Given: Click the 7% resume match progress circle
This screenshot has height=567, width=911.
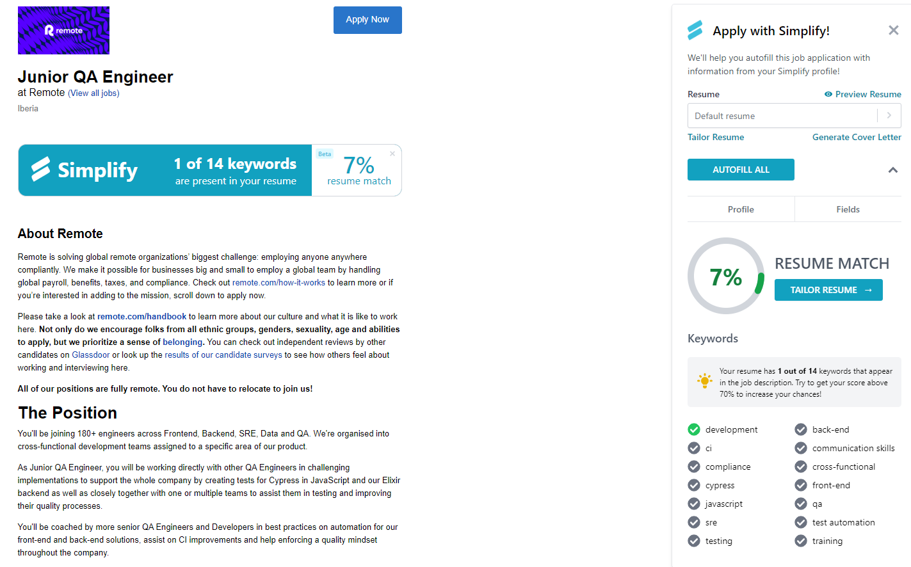Looking at the screenshot, I should coord(726,276).
